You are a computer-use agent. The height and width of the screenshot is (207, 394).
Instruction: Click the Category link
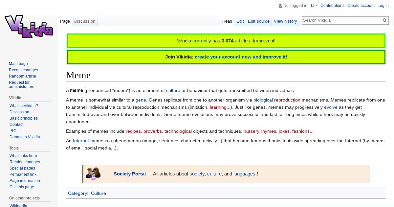point(77,193)
